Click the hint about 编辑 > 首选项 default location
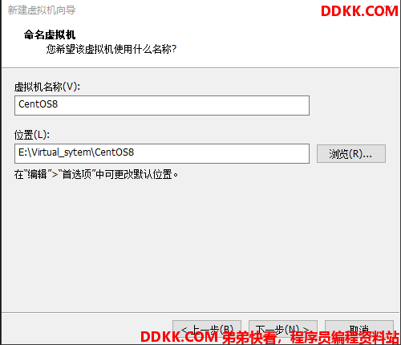This screenshot has width=401, height=345. click(x=96, y=174)
